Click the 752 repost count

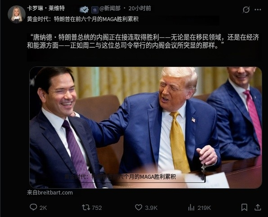click(x=97, y=208)
